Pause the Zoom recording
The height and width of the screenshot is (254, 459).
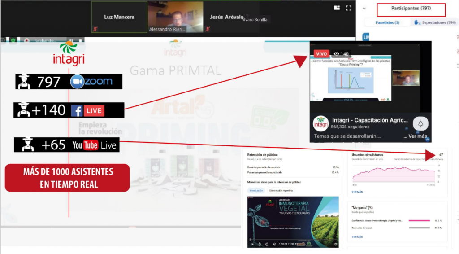(71, 40)
